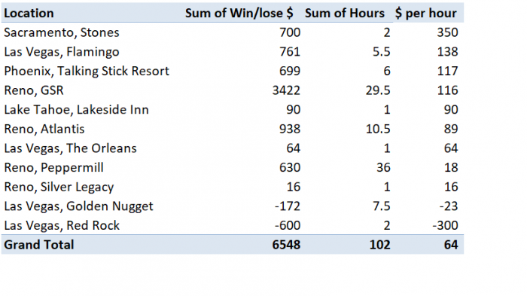Click the 6548 grand total value
Viewport: 527px width, 296px height.
click(286, 245)
